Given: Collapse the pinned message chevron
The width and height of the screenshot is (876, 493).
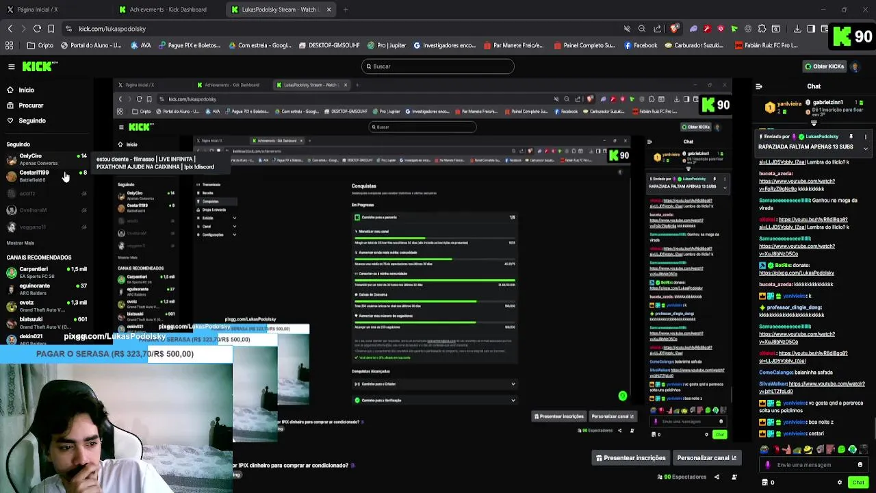Looking at the screenshot, I should [865, 149].
